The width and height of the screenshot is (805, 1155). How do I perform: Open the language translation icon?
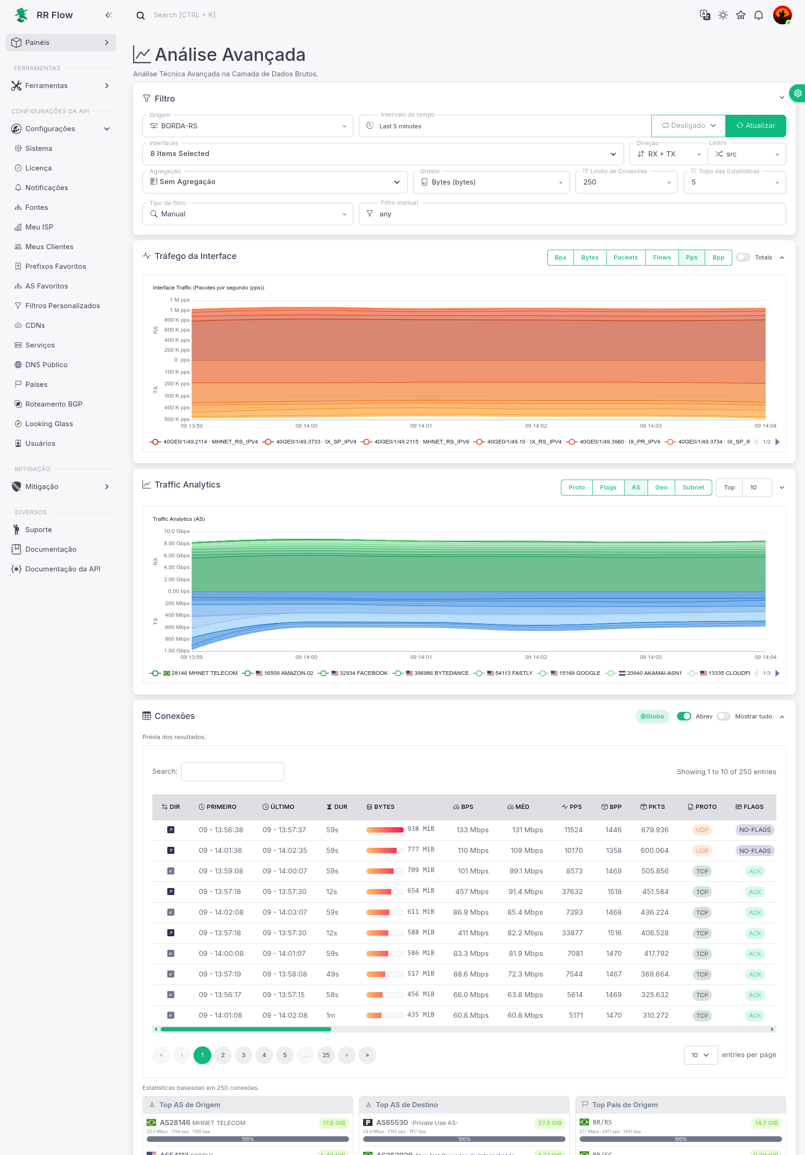pyautogui.click(x=705, y=15)
